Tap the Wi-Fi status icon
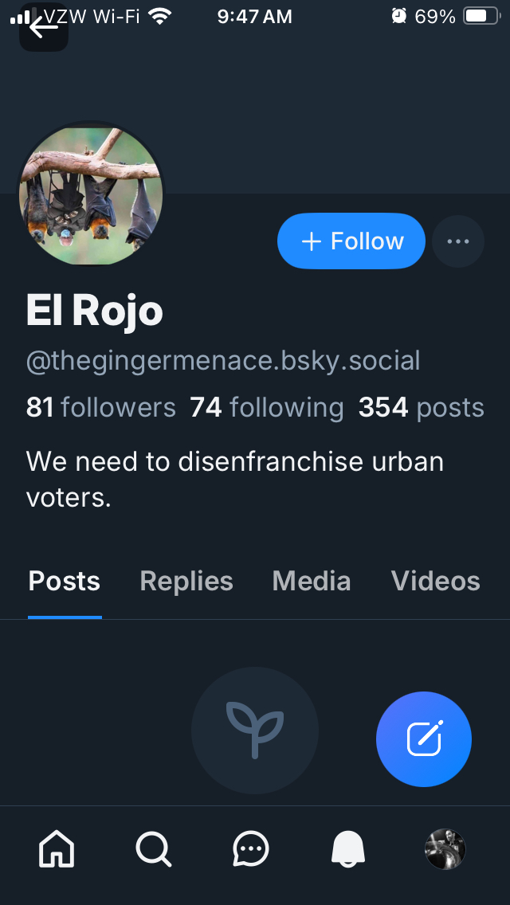Screen dimensions: 510x905 (160, 16)
